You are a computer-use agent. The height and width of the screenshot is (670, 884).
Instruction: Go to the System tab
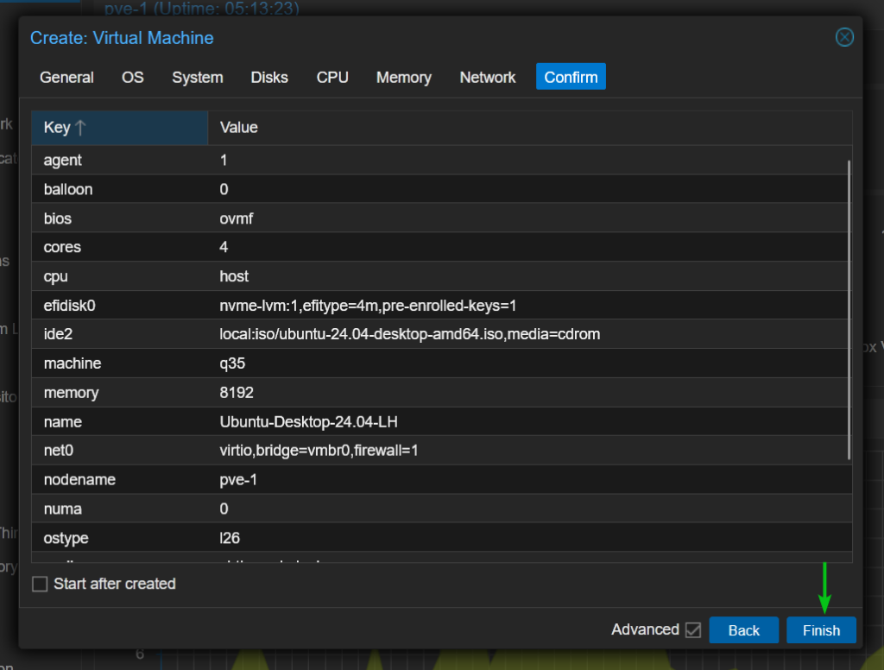pos(198,77)
